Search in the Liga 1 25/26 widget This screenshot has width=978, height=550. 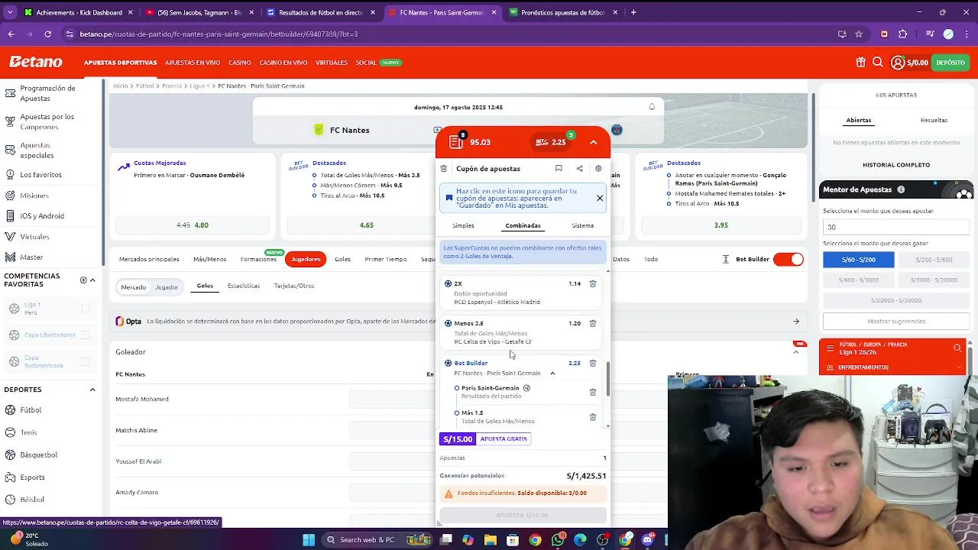(957, 348)
